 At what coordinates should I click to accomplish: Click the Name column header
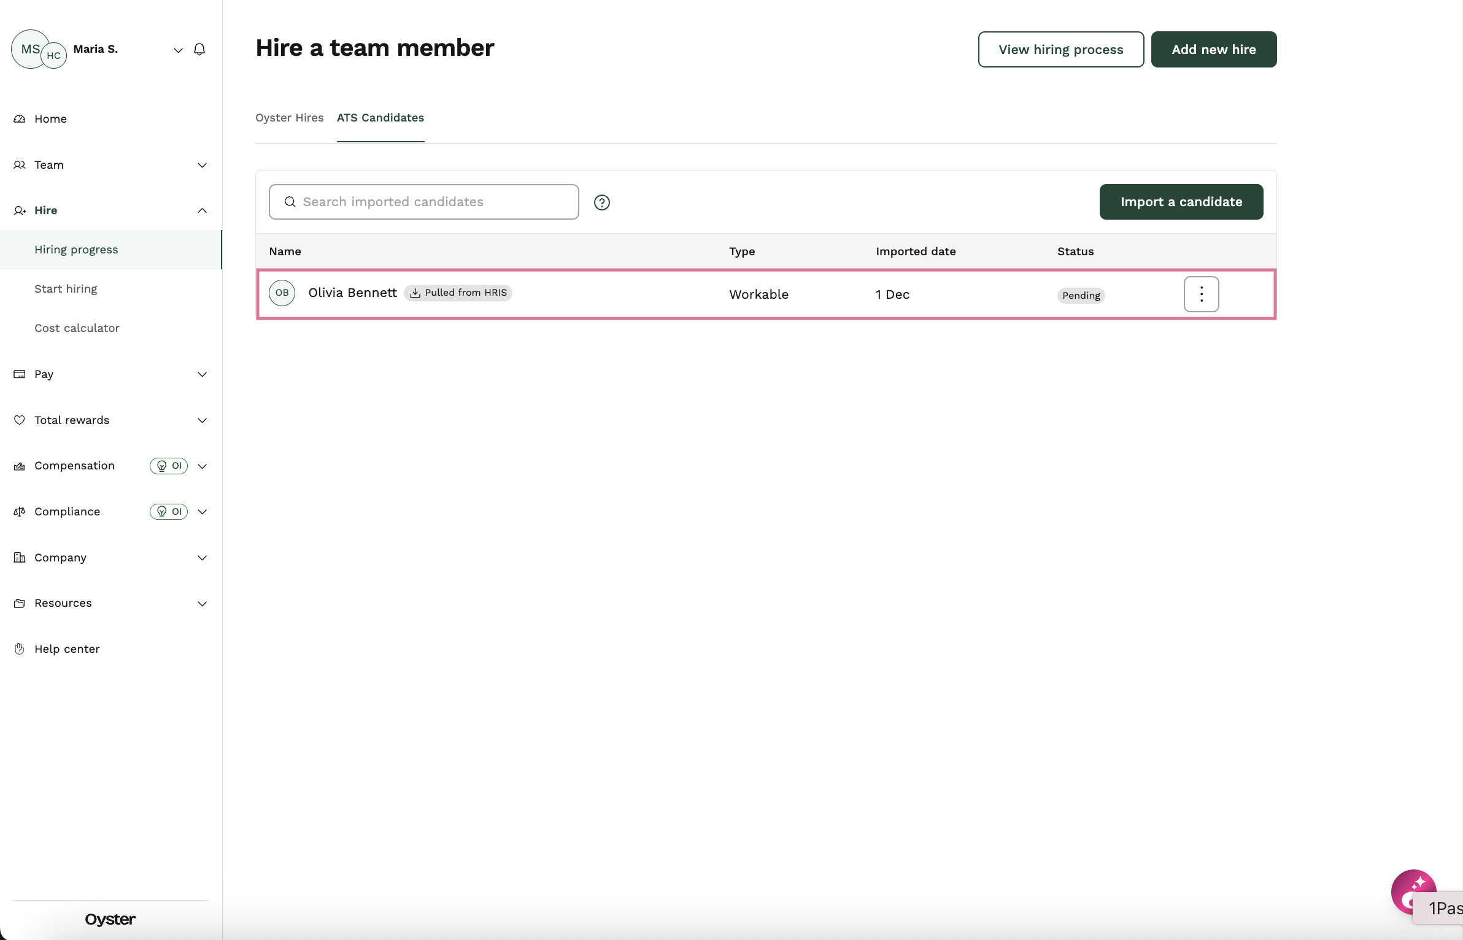coord(285,252)
